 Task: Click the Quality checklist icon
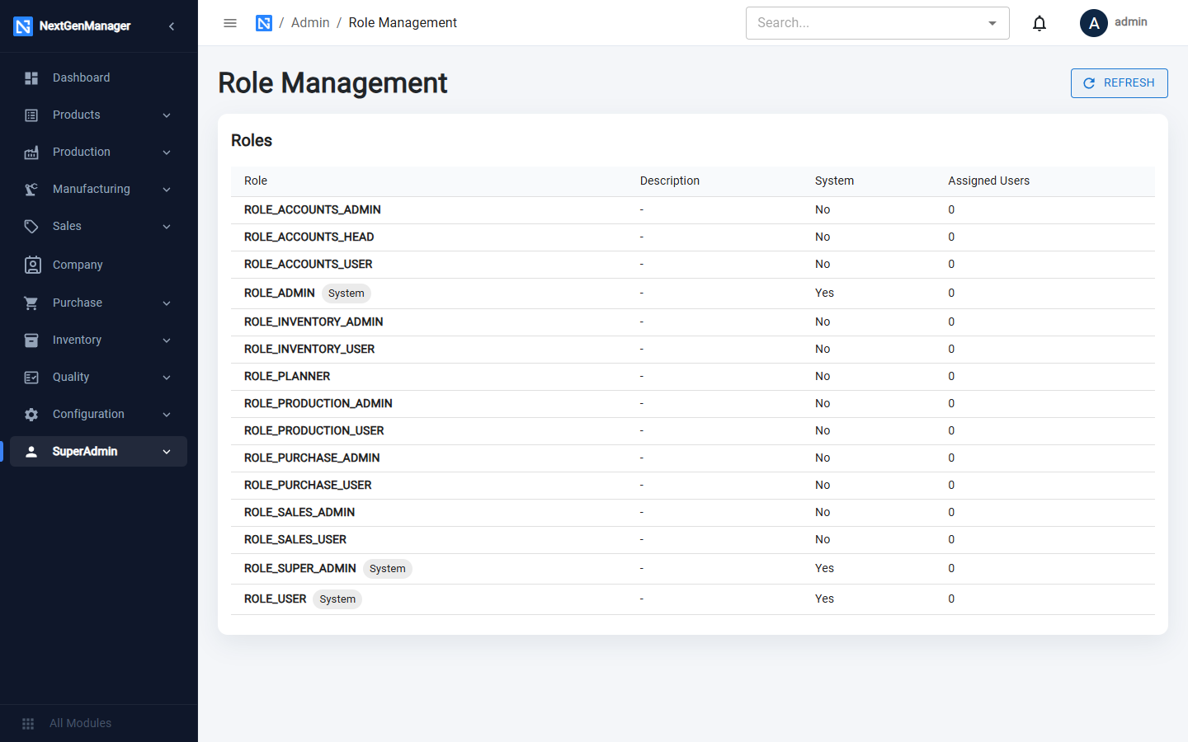click(31, 378)
